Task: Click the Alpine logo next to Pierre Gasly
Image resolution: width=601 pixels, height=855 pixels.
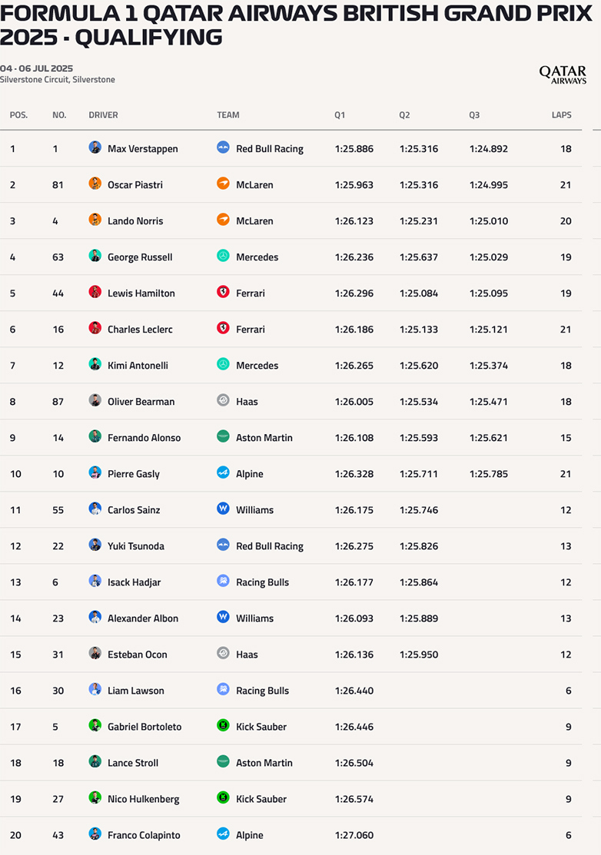Action: click(223, 472)
